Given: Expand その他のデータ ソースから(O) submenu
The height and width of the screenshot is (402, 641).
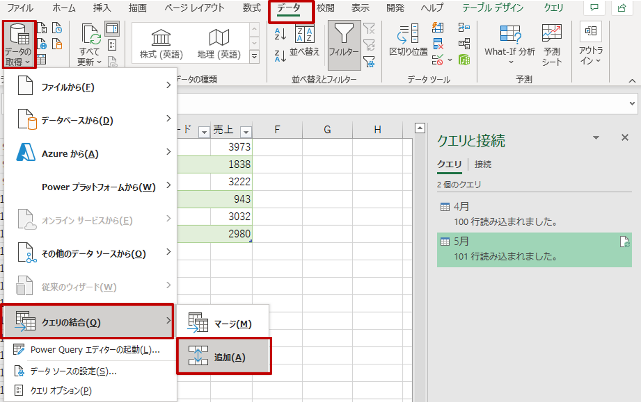Looking at the screenshot, I should point(90,253).
